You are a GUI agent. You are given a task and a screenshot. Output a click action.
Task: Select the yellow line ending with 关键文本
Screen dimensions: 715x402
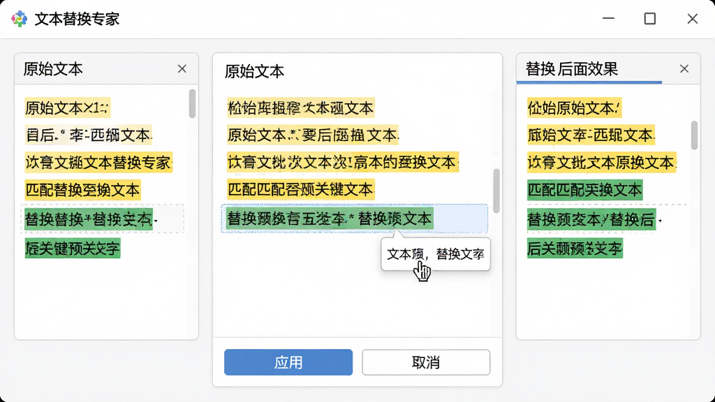click(300, 189)
